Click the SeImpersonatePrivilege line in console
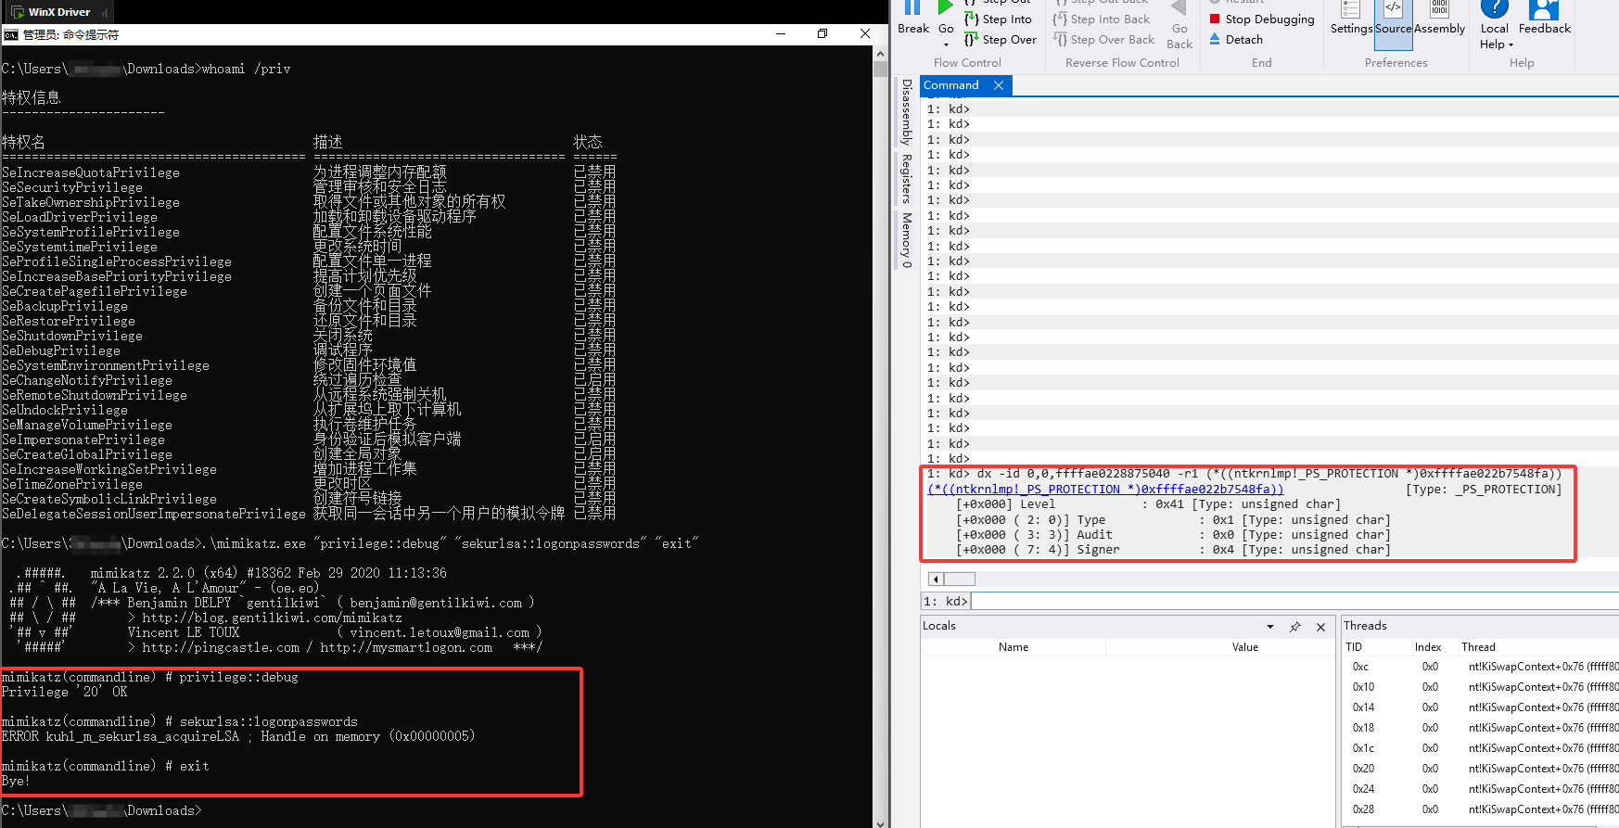Viewport: 1619px width, 828px height. tap(83, 439)
